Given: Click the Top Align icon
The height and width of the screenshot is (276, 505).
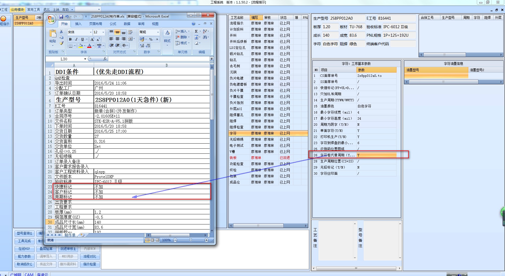Looking at the screenshot, I should [x=111, y=32].
